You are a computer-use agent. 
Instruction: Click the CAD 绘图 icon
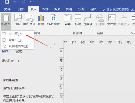coord(53,18)
